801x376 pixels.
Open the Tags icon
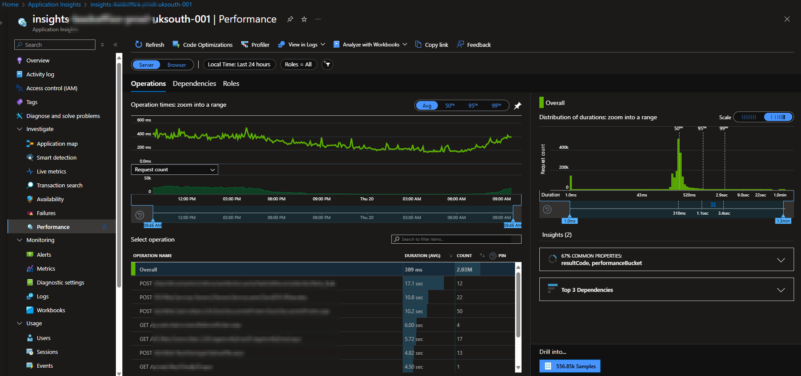coord(19,102)
